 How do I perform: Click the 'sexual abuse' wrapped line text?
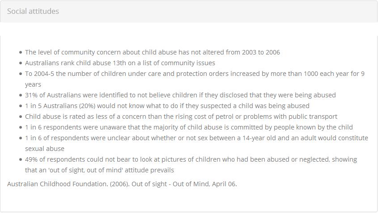click(x=45, y=149)
